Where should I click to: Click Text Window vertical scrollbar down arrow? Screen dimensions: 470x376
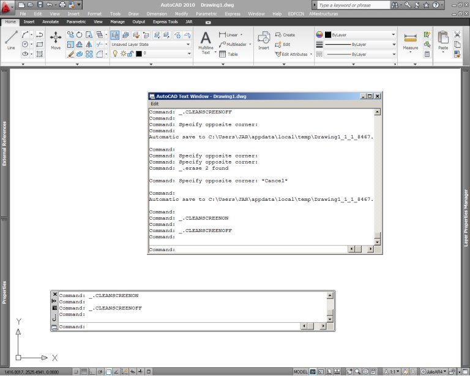378,242
